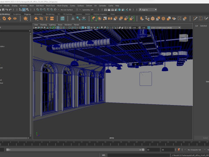Click the platonic solid shelf icon
Viewport: 209px width, 157px height.
26,19
